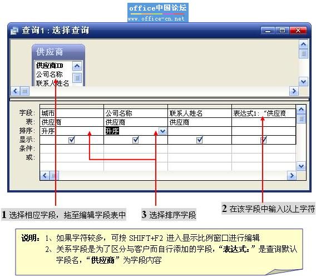The height and width of the screenshot is (277, 316).
Task: Maximize the 查询1 query window
Action: click(x=282, y=31)
